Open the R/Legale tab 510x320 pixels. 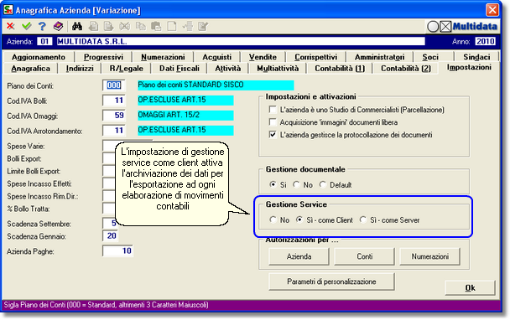(x=126, y=69)
